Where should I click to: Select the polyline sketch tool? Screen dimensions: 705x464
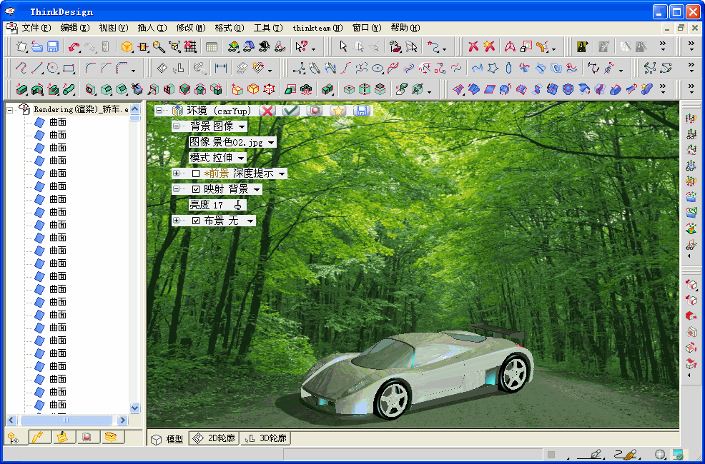pos(21,69)
